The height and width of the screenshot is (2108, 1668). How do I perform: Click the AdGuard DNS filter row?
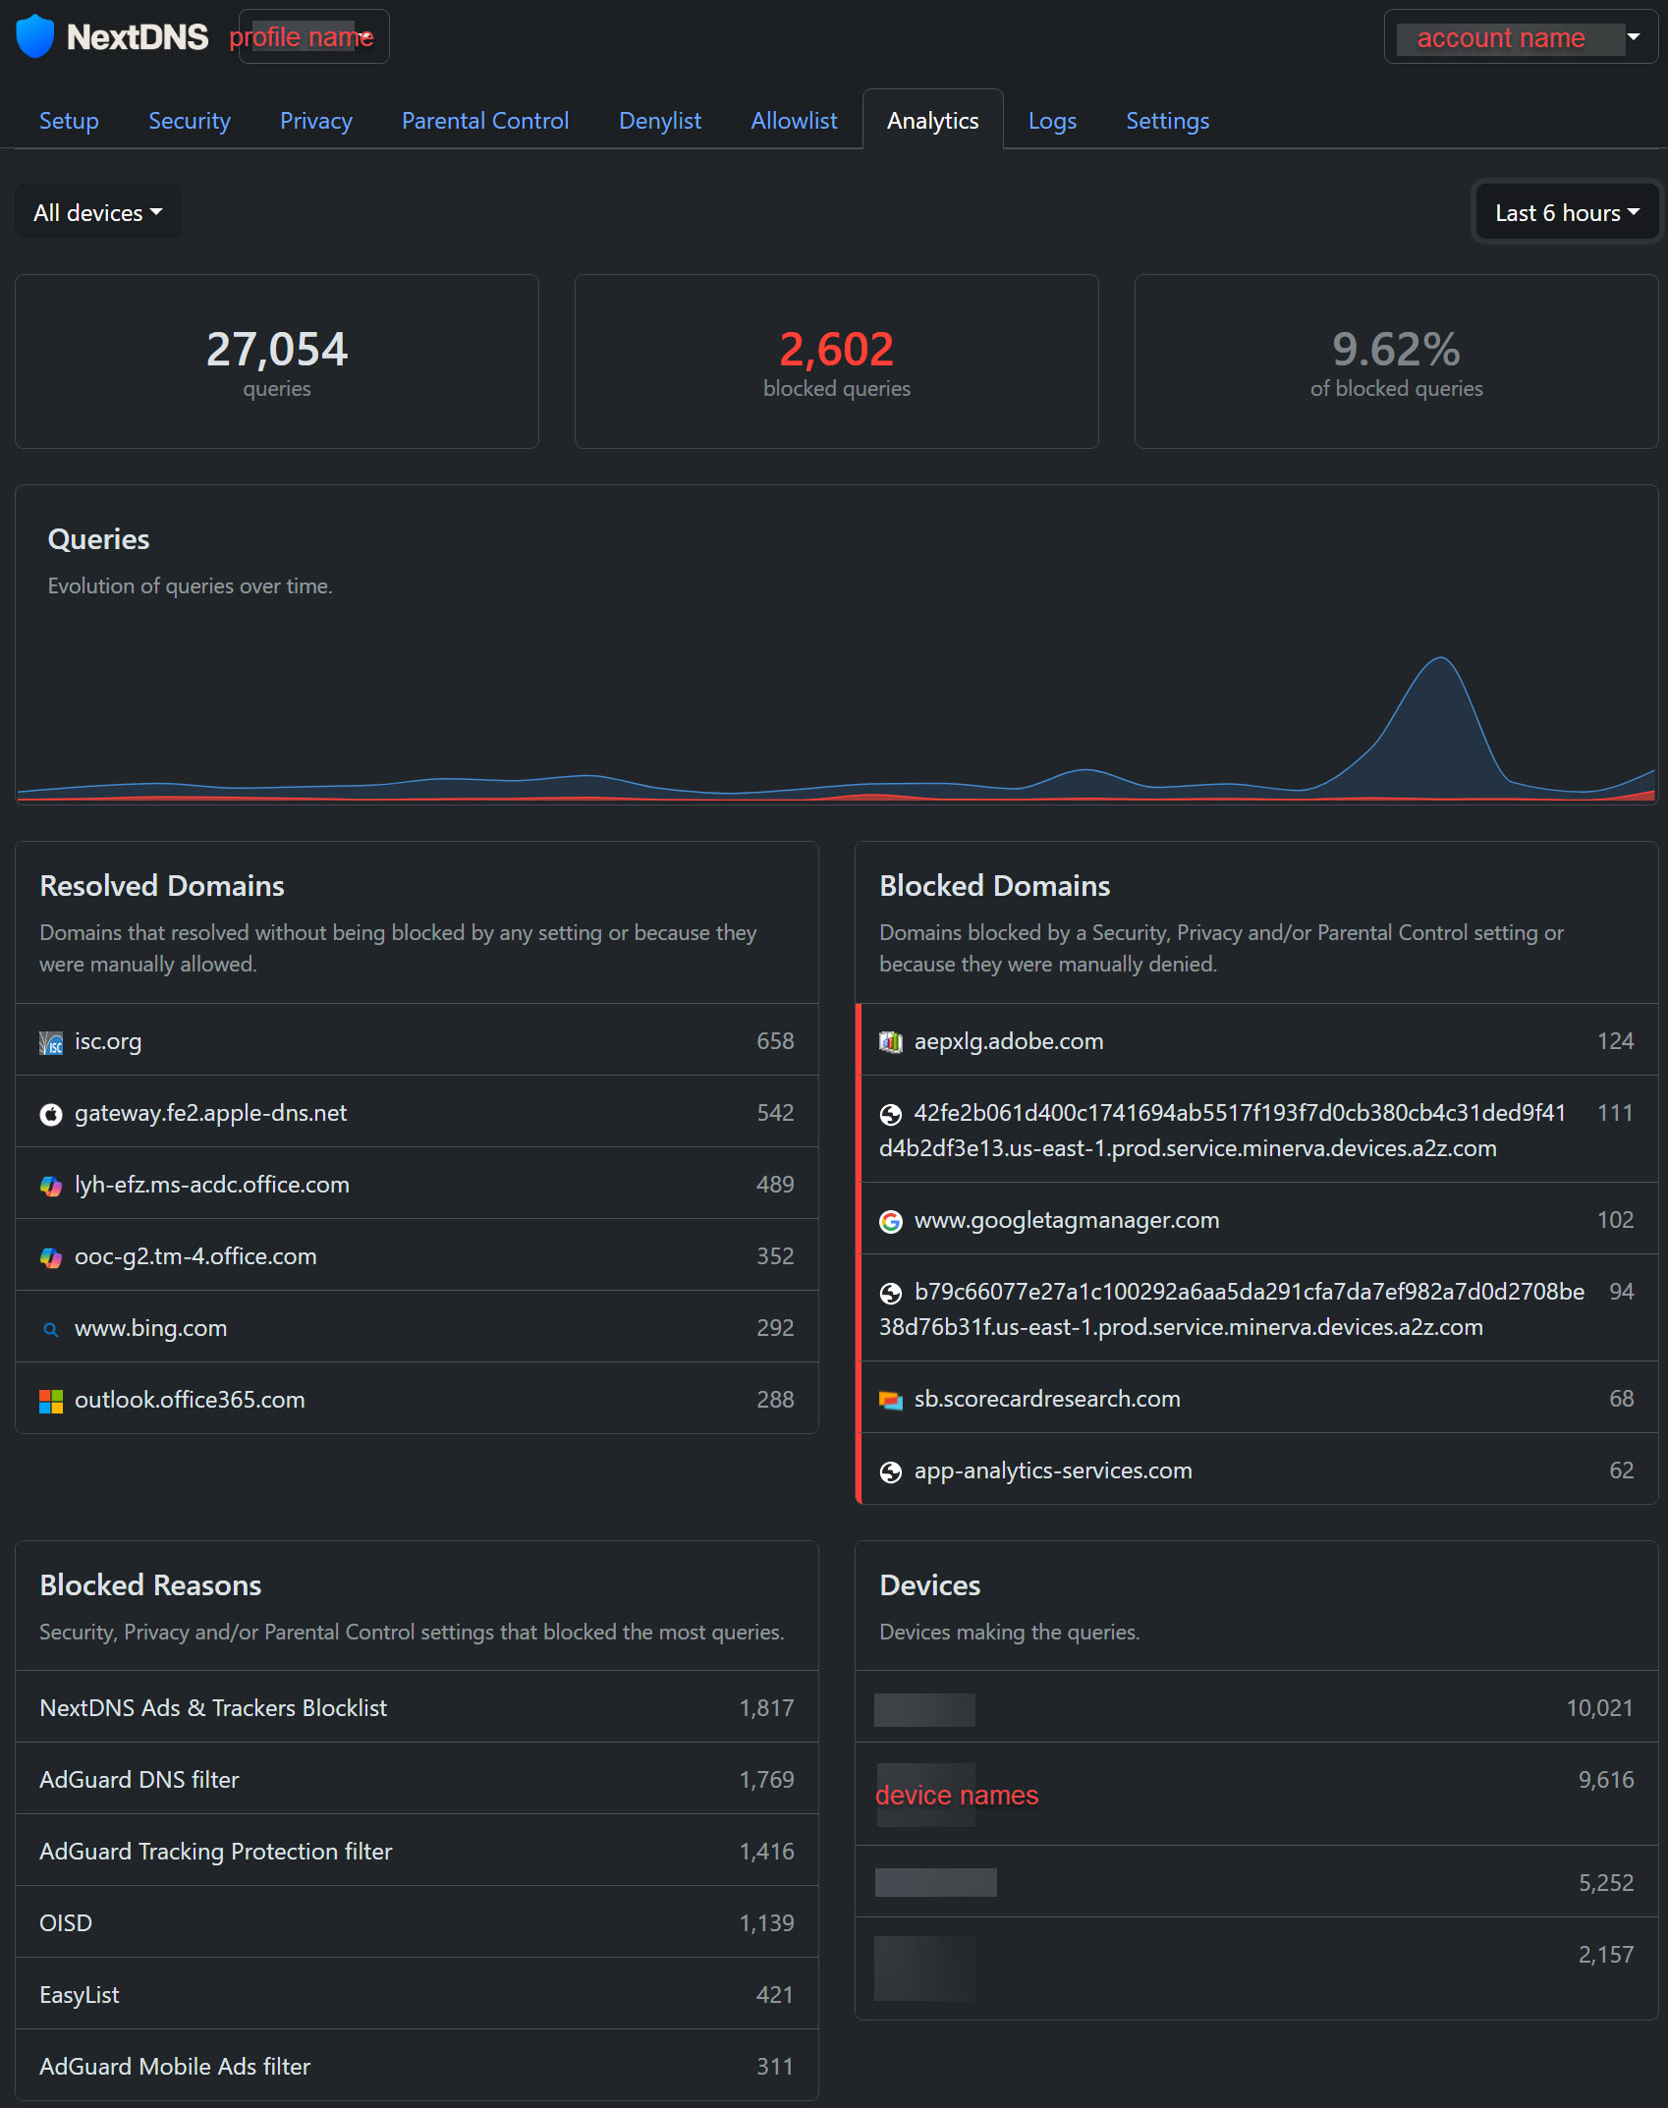(417, 1780)
